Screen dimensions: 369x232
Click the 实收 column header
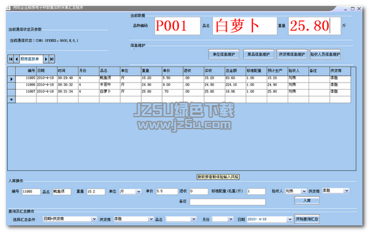[x=214, y=71]
